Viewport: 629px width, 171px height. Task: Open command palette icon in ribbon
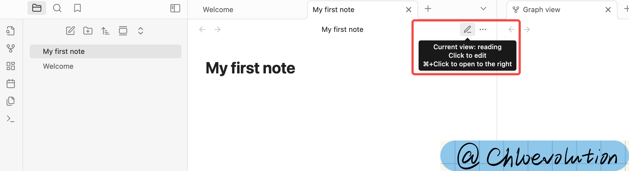click(11, 119)
